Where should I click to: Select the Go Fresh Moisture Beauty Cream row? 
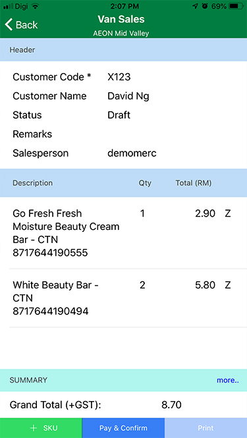pos(124,233)
